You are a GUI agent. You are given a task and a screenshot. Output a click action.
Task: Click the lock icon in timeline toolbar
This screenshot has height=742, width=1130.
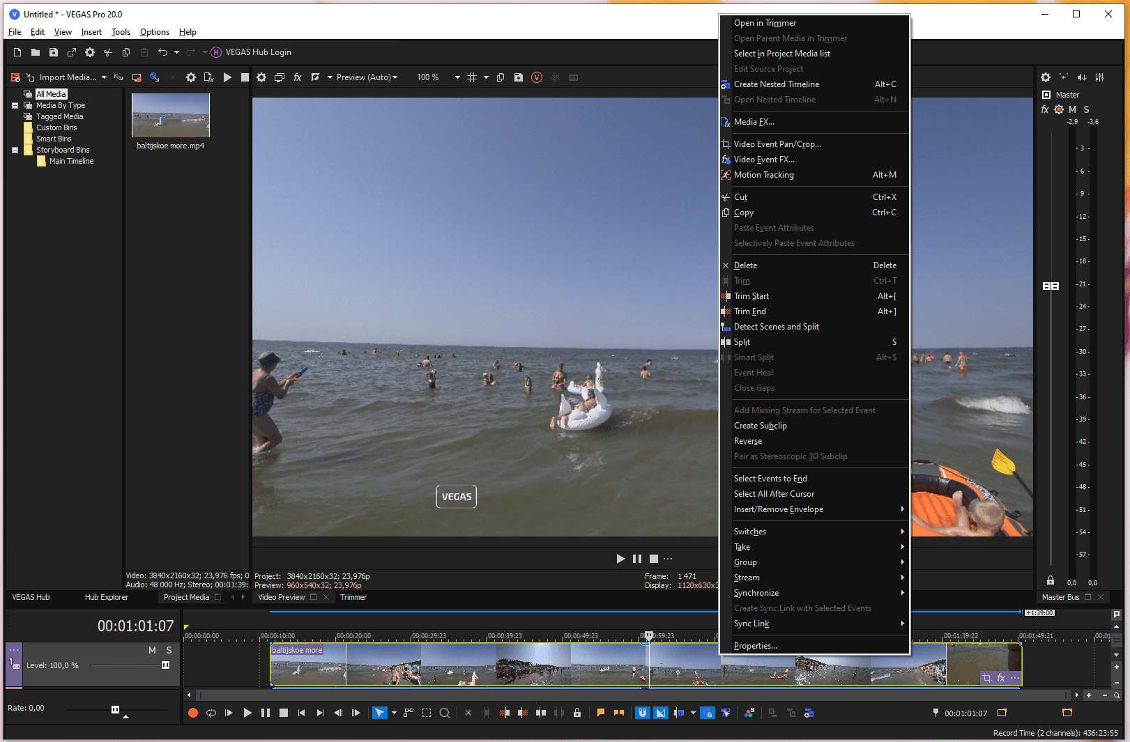click(577, 713)
